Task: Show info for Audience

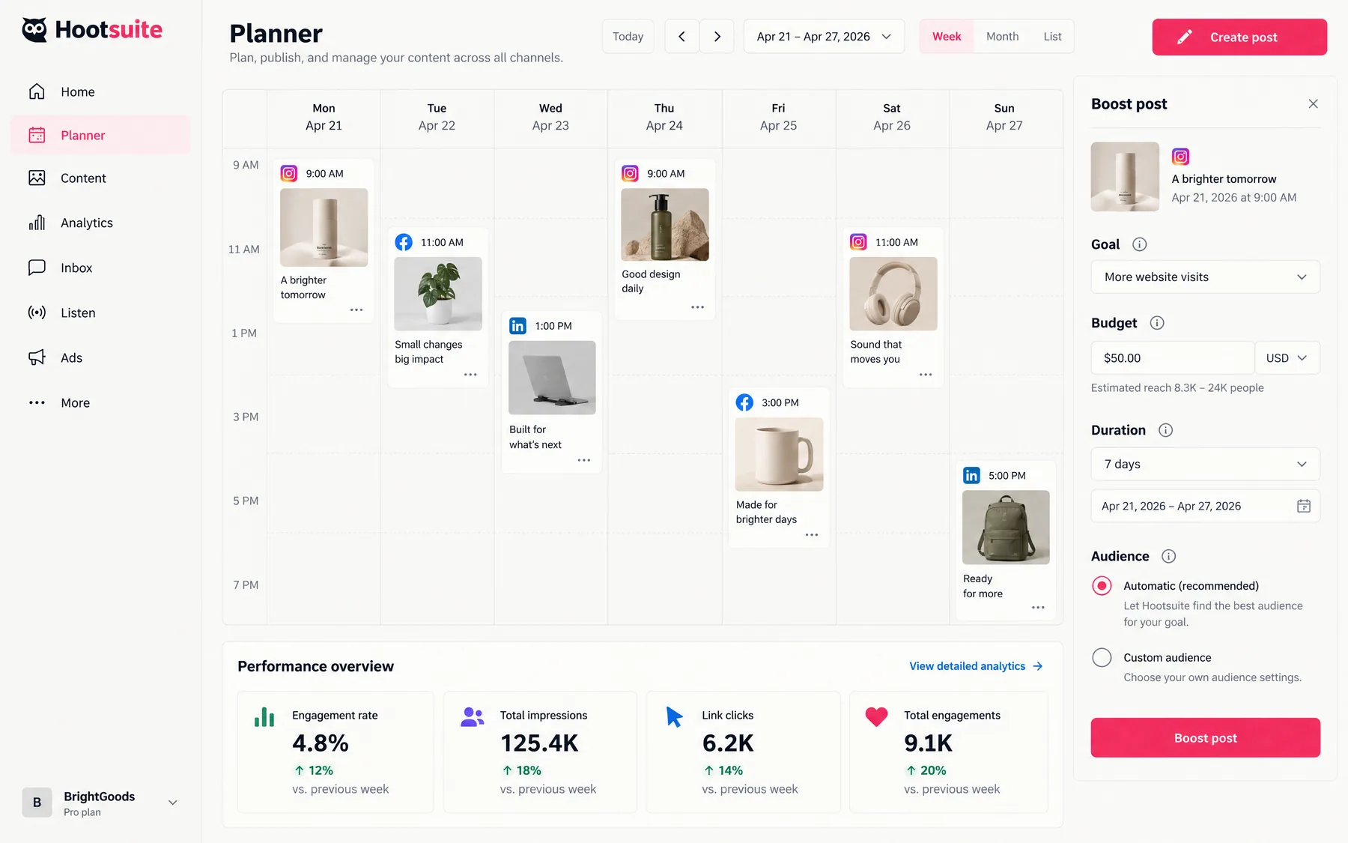Action: tap(1168, 556)
